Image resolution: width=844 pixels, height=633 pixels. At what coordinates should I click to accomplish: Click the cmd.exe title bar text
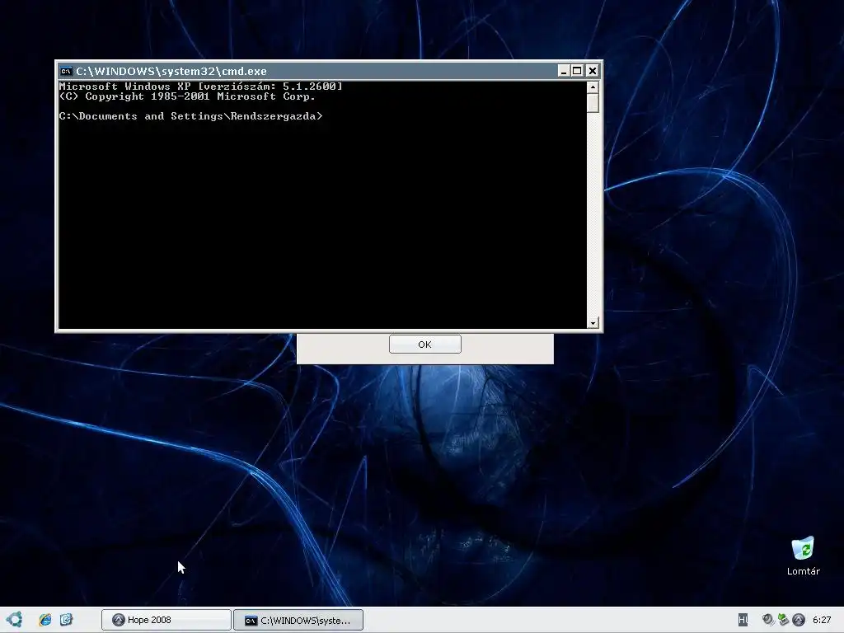click(171, 71)
